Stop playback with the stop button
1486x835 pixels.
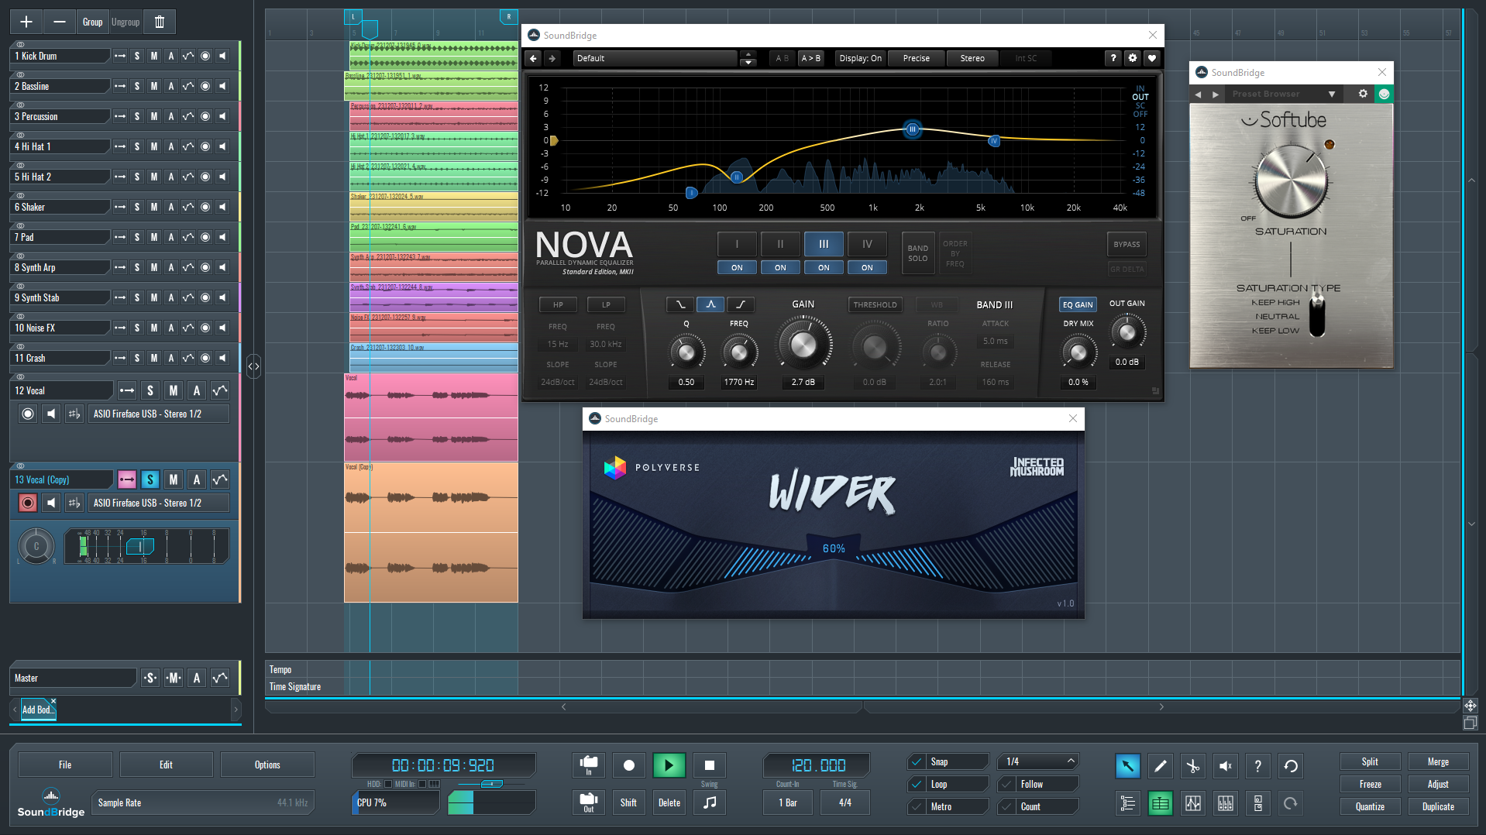tap(709, 765)
